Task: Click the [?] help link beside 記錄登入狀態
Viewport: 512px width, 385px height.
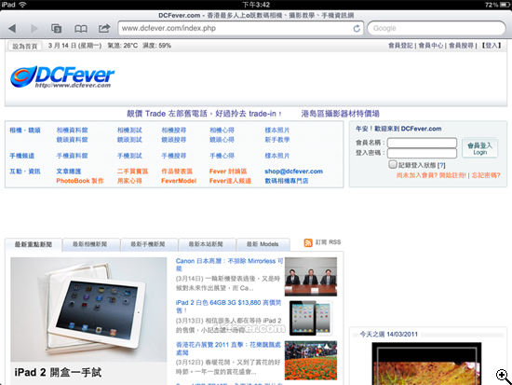Action: pos(441,165)
